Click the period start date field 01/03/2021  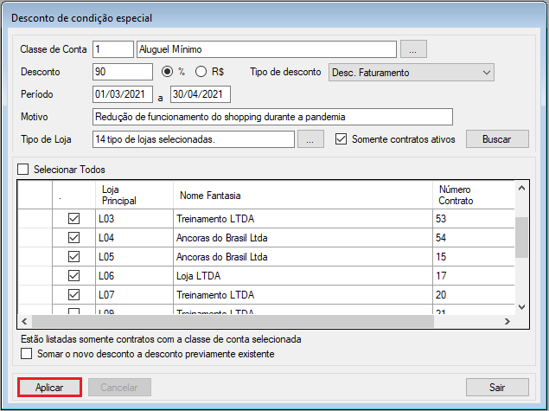point(123,94)
